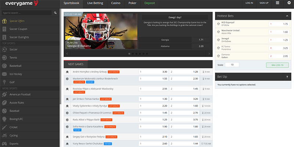Image resolution: width=294 pixels, height=147 pixels.
Task: Click the everygame logo
Action: tap(22, 3)
